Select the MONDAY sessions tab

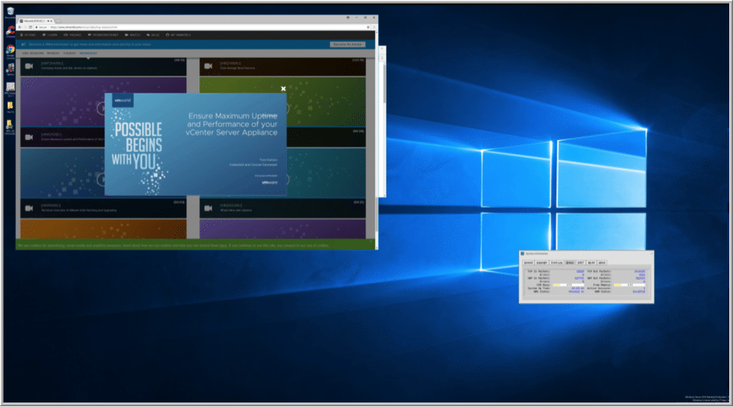(53, 53)
